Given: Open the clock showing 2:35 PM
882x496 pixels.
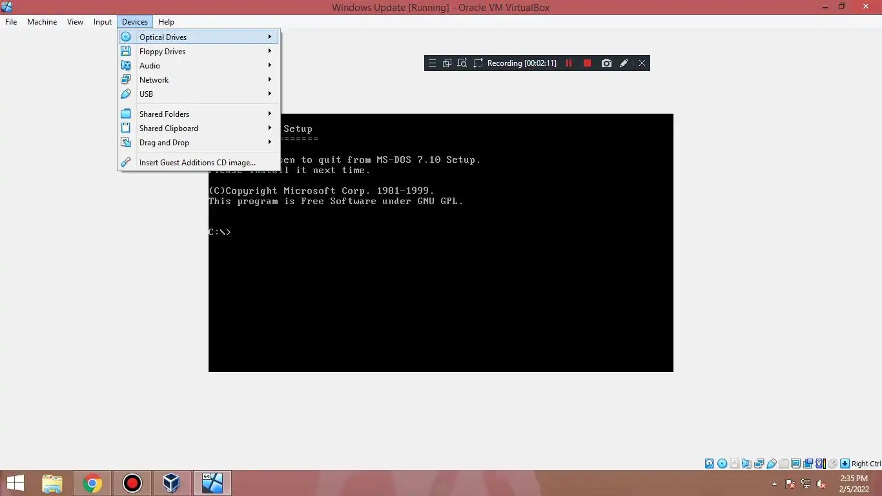Looking at the screenshot, I should (854, 484).
